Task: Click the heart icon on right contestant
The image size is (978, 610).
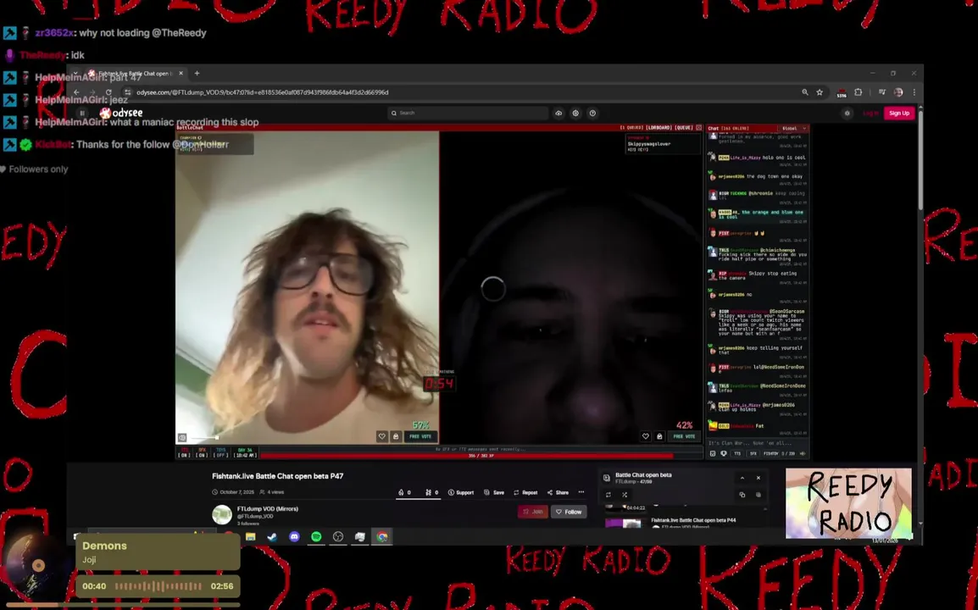Action: click(646, 436)
